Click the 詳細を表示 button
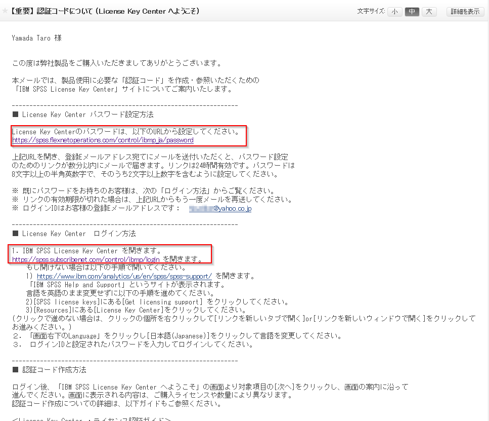Image resolution: width=489 pixels, height=421 pixels. (465, 12)
